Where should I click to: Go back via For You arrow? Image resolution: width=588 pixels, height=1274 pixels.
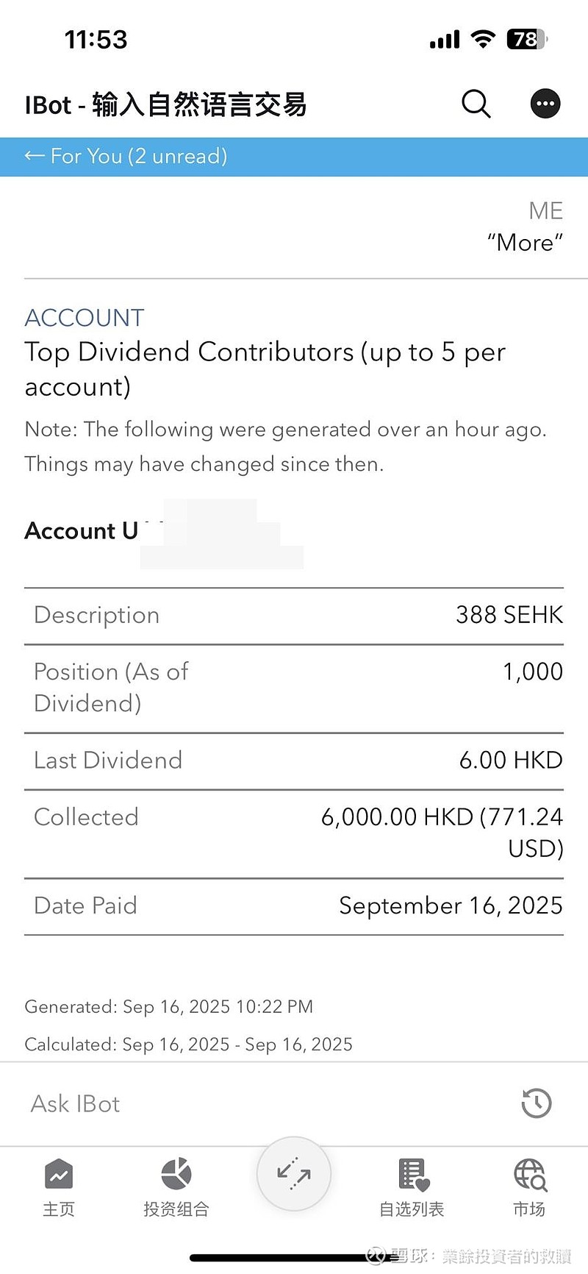point(35,156)
